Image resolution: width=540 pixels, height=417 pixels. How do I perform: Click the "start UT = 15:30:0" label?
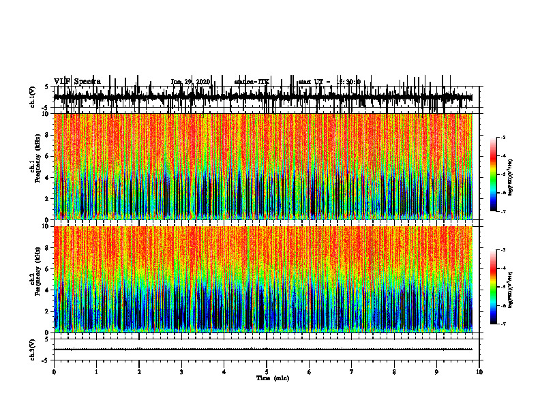pyautogui.click(x=329, y=82)
